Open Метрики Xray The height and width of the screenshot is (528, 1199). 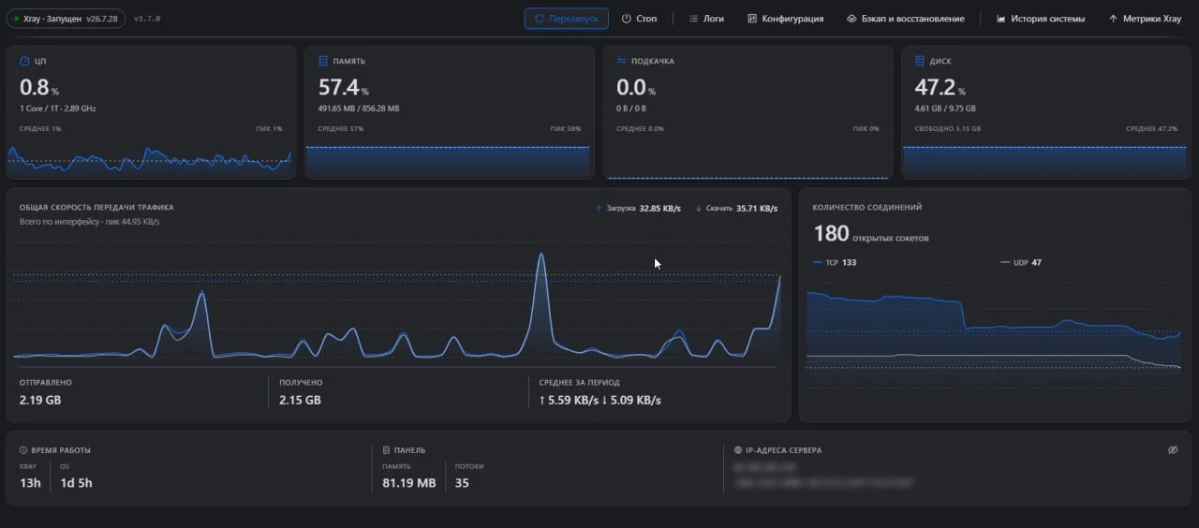coord(1145,19)
